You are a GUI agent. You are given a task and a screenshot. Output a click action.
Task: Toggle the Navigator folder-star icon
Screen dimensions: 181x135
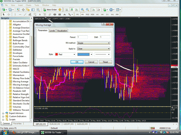tap(28, 10)
